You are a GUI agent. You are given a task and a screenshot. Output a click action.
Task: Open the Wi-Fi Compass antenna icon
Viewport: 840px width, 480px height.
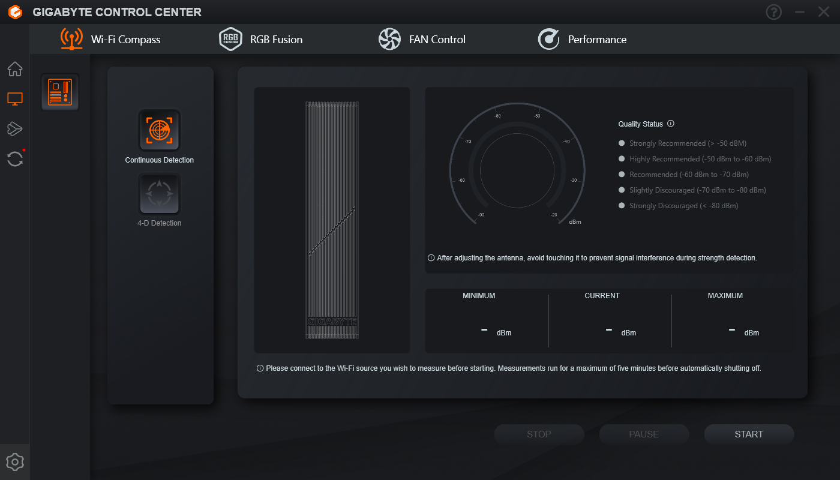[x=72, y=39]
